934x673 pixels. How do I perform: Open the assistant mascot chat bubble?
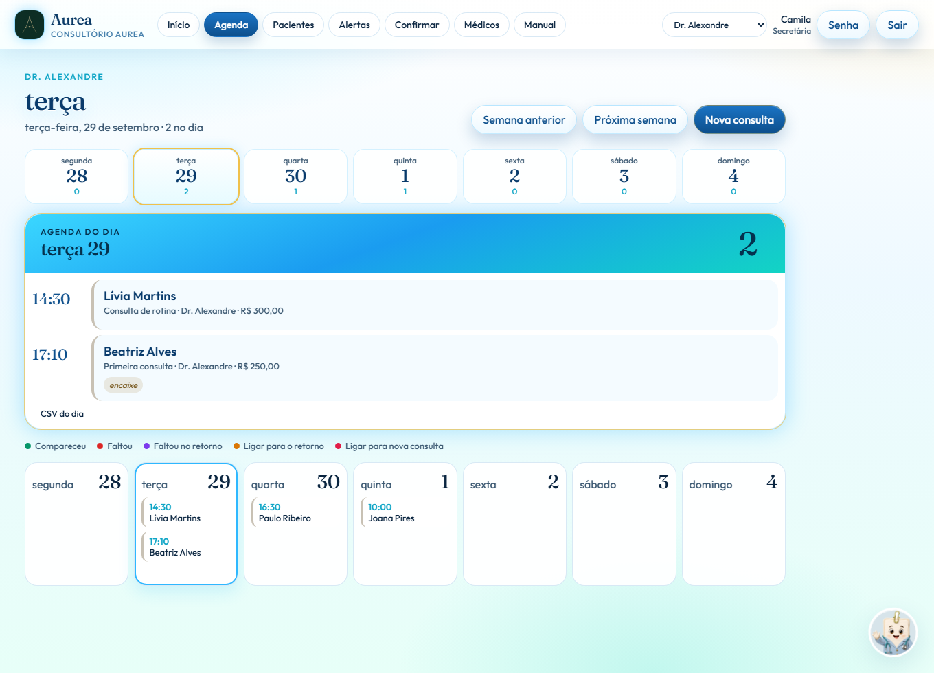tap(893, 633)
